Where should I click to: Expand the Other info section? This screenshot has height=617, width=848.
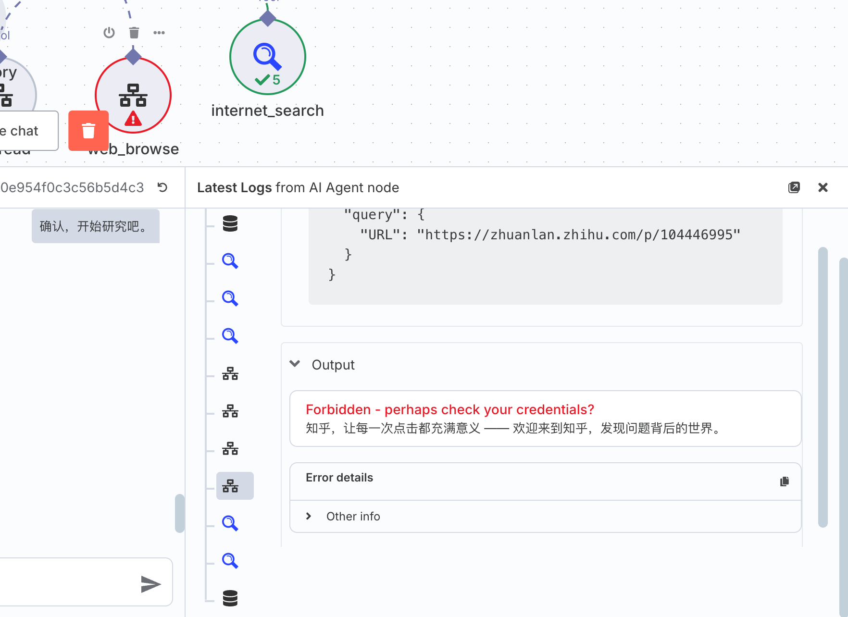pyautogui.click(x=309, y=516)
